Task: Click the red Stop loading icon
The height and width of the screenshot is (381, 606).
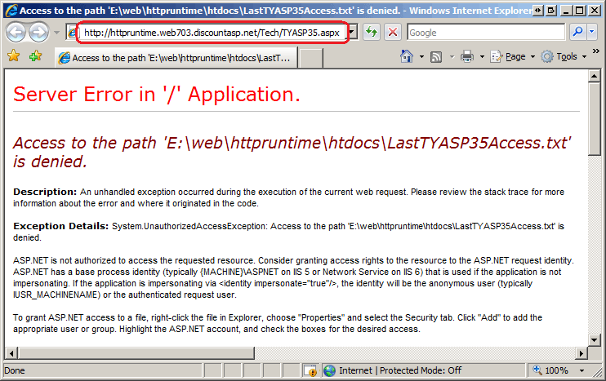Action: pyautogui.click(x=393, y=33)
